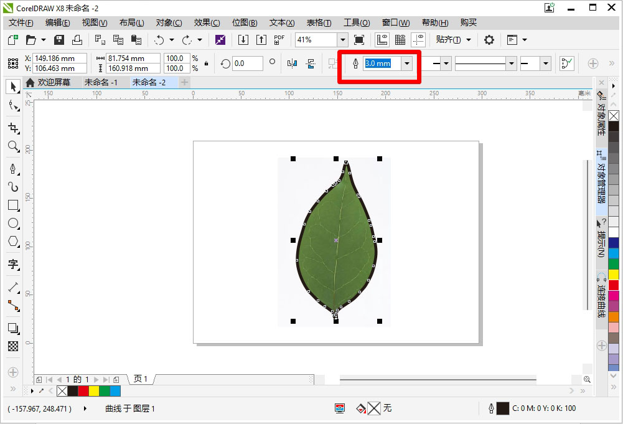Screen dimensions: 623x424
Task: Click the Cut icon
Action: click(100, 40)
